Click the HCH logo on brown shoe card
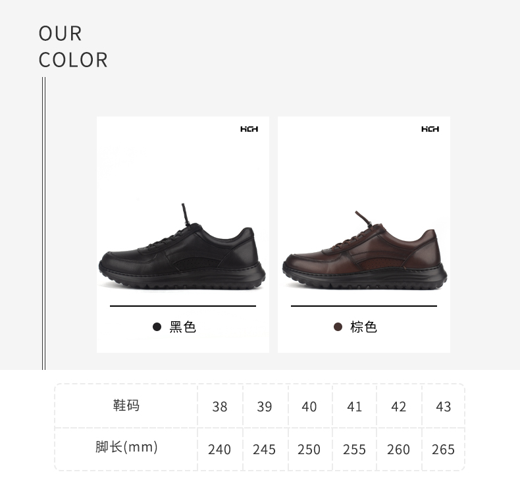 pyautogui.click(x=430, y=129)
